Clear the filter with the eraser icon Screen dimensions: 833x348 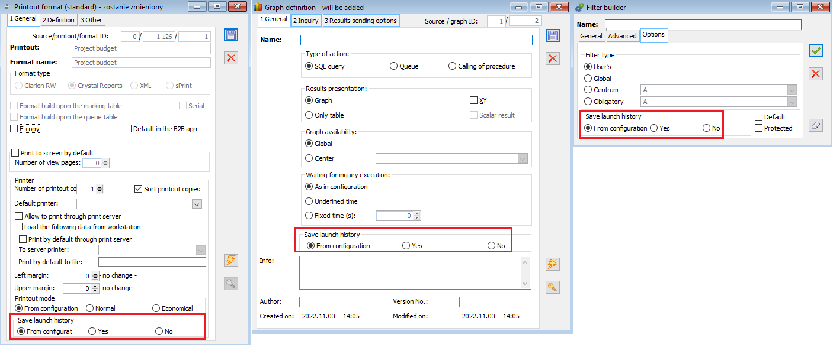[815, 125]
